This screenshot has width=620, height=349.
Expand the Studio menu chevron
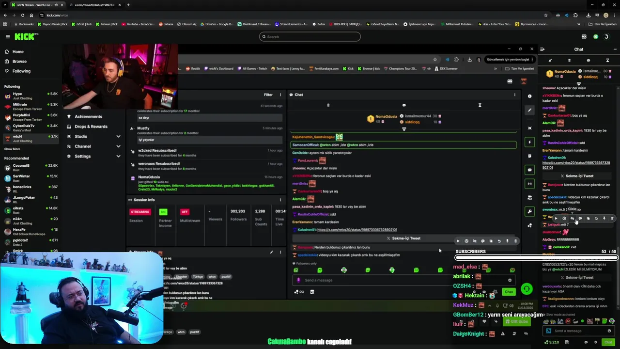[x=118, y=136]
